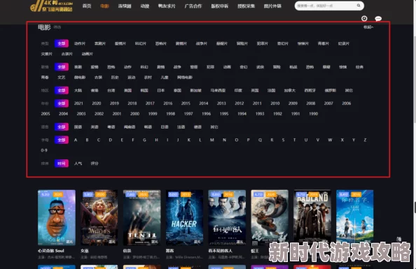Open the Soul movie poster
The width and height of the screenshot is (416, 269).
pyautogui.click(x=57, y=217)
